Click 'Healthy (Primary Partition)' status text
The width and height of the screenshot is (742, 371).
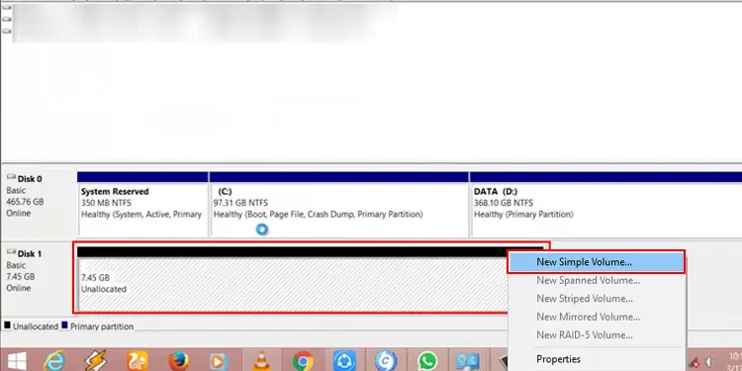pos(523,215)
